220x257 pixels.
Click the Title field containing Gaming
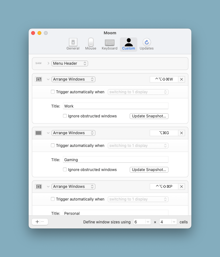point(116,160)
